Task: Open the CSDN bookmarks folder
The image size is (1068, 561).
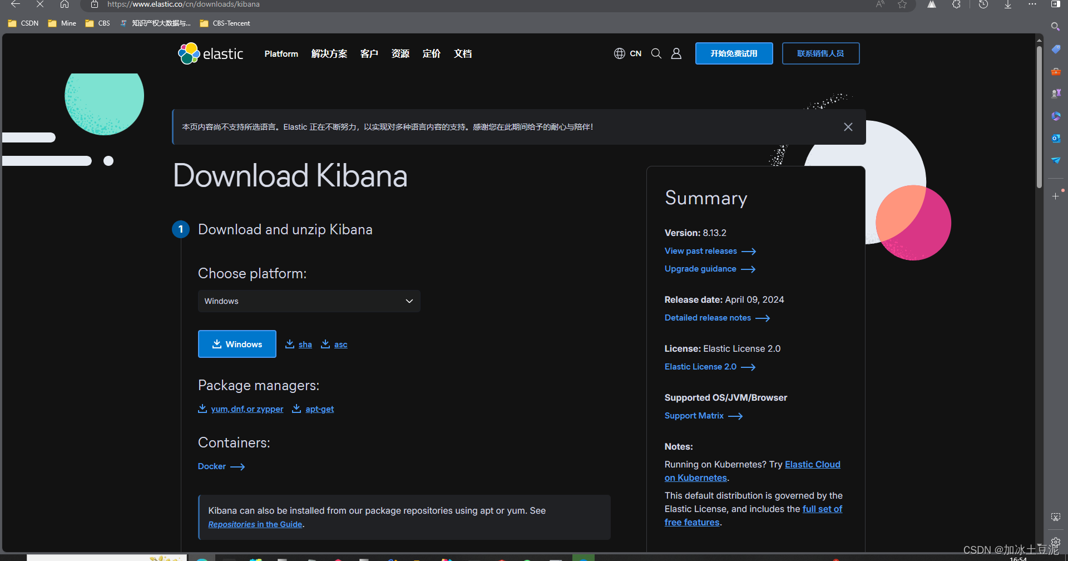Action: pos(23,23)
